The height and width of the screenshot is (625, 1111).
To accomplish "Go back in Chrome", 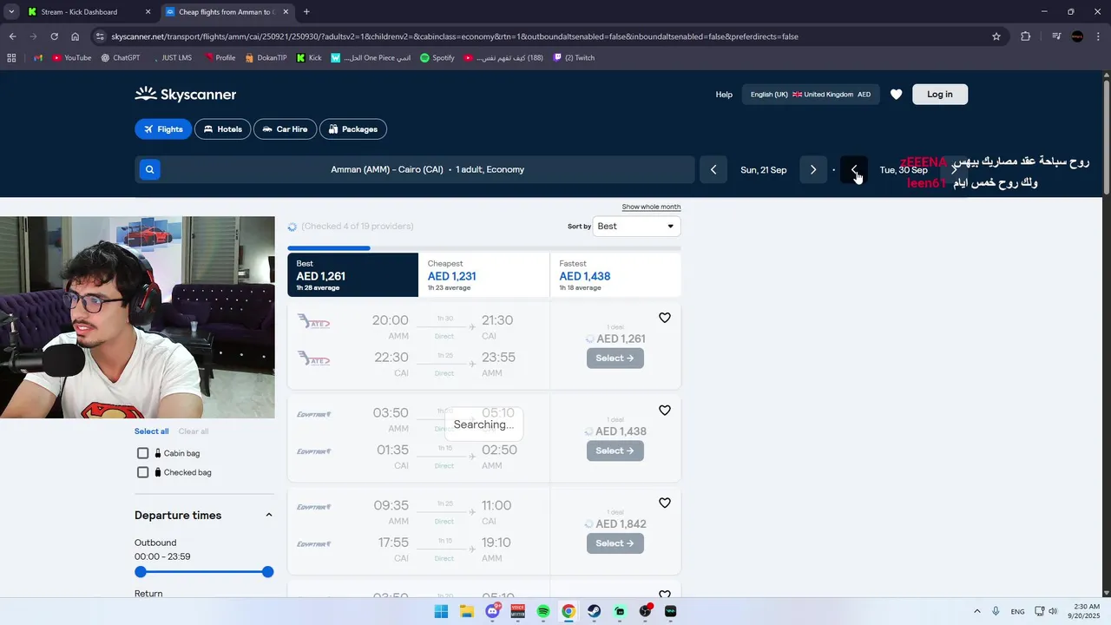I will pyautogui.click(x=12, y=36).
